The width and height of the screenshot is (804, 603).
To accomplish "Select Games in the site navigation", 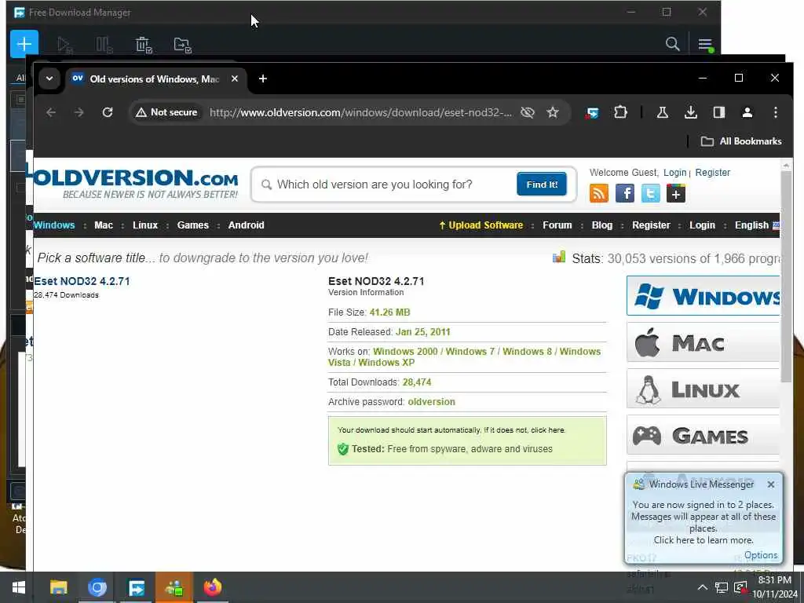I will click(x=193, y=225).
